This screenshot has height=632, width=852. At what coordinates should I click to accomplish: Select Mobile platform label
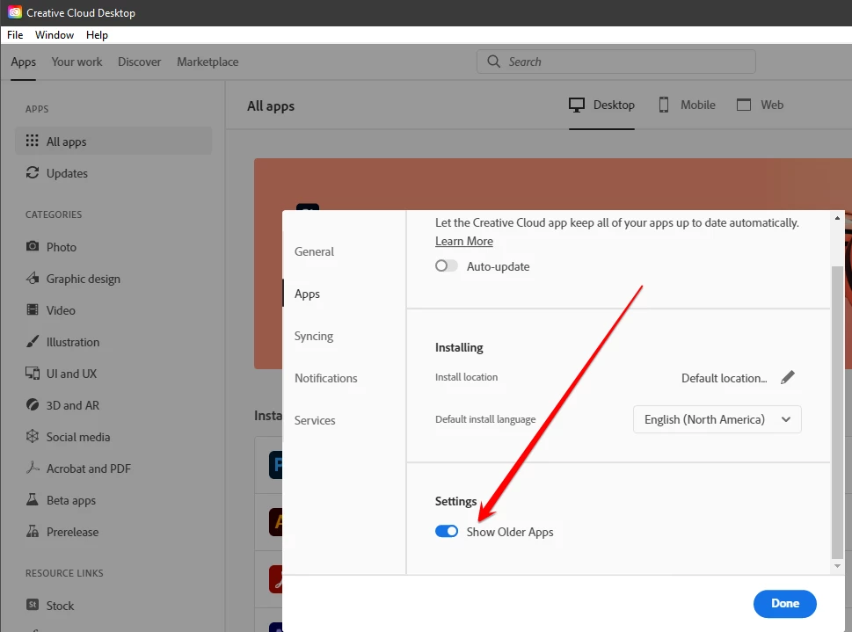pos(697,105)
